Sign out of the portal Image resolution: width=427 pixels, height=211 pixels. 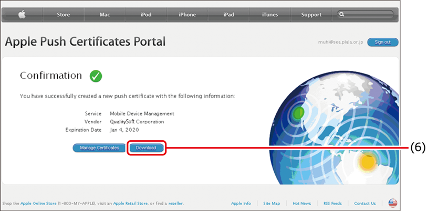pyautogui.click(x=382, y=42)
